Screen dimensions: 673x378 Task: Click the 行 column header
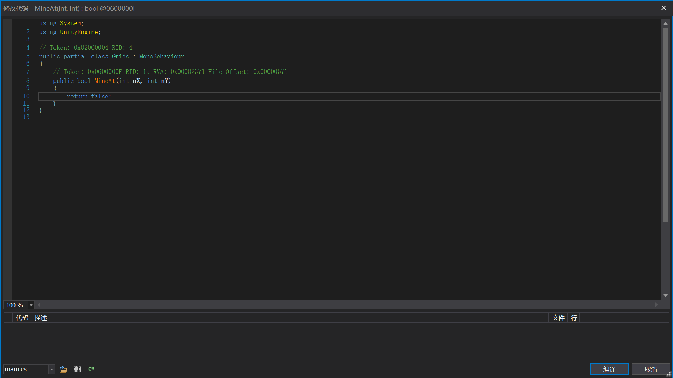574,318
